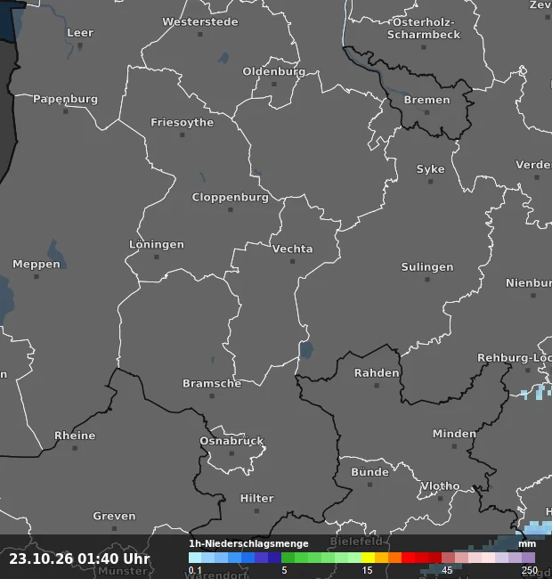Screen dimensions: 552x579
Task: Select the Syke map label
Action: [431, 169]
